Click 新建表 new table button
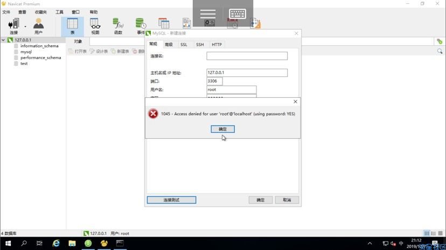 [x=120, y=52]
